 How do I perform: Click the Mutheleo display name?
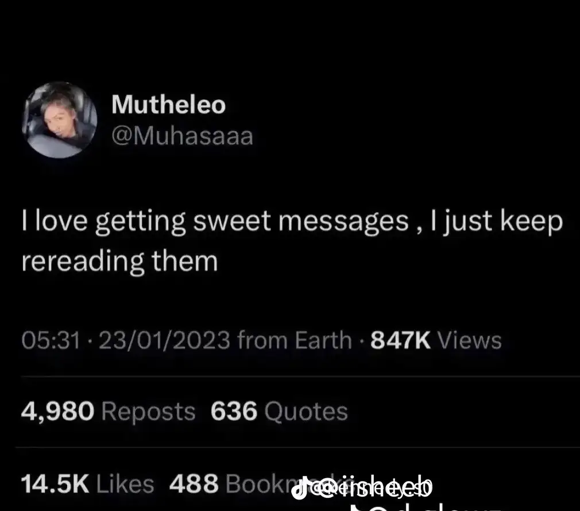168,105
